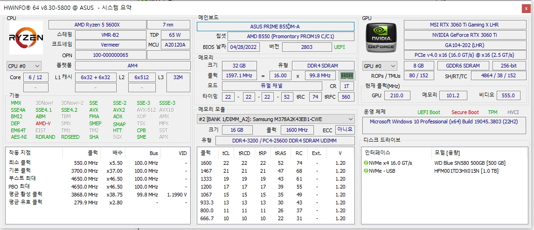Click the memory channel mode field

(272, 86)
